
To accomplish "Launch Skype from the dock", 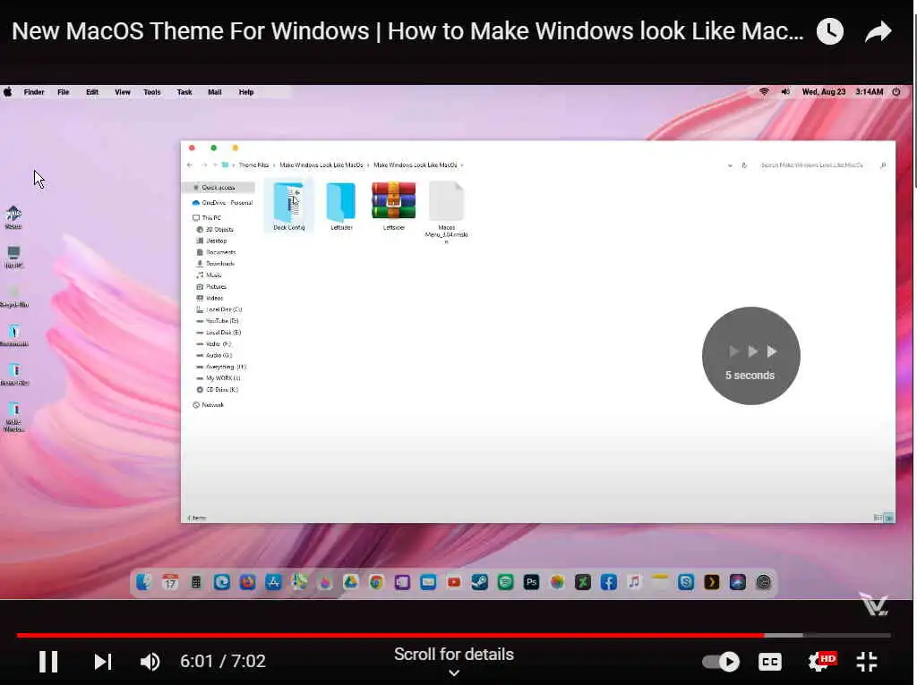I will point(686,582).
